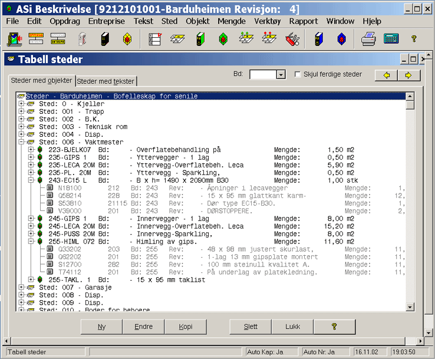This screenshot has height=359, width=435.
Task: Click tree list scroll down arrow
Action: click(x=410, y=307)
